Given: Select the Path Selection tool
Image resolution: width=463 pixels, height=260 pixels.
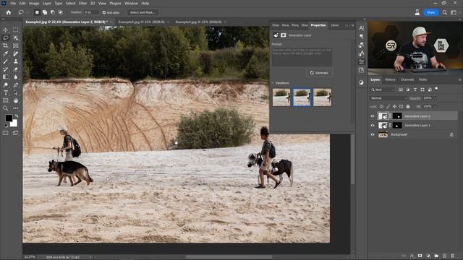Looking at the screenshot, I should (x=16, y=93).
